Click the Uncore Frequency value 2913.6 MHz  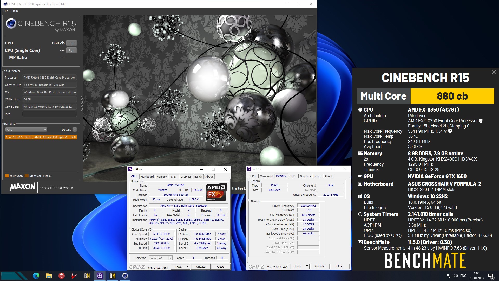[x=331, y=195]
